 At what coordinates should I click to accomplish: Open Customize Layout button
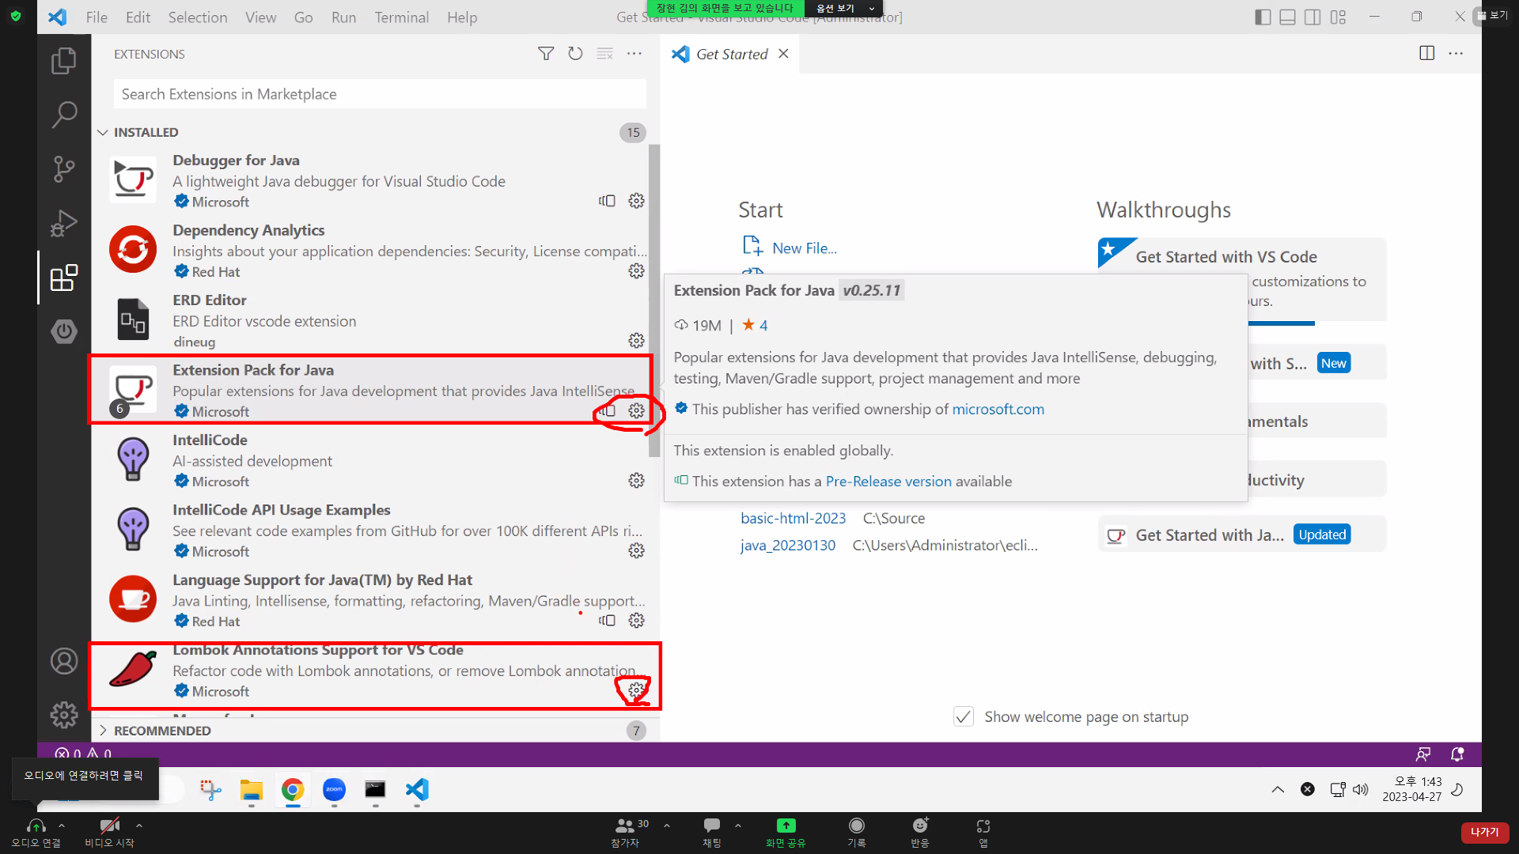click(1338, 17)
